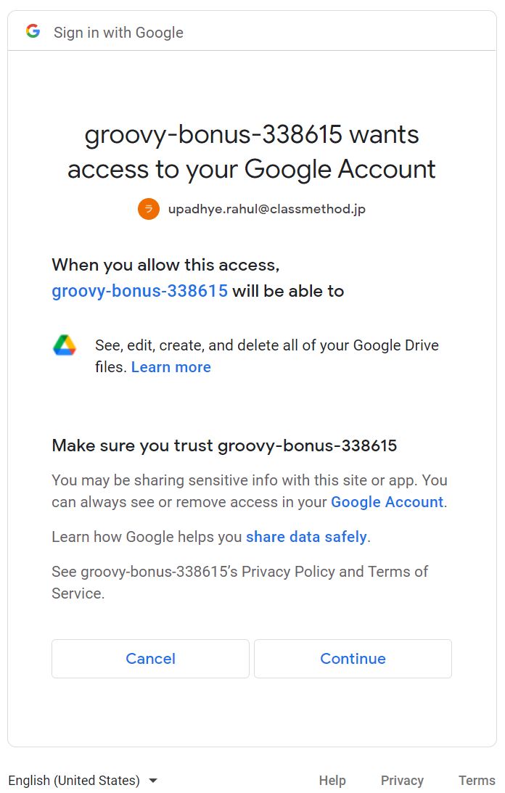Follow the share data safely link
The width and height of the screenshot is (505, 793).
[x=306, y=537]
